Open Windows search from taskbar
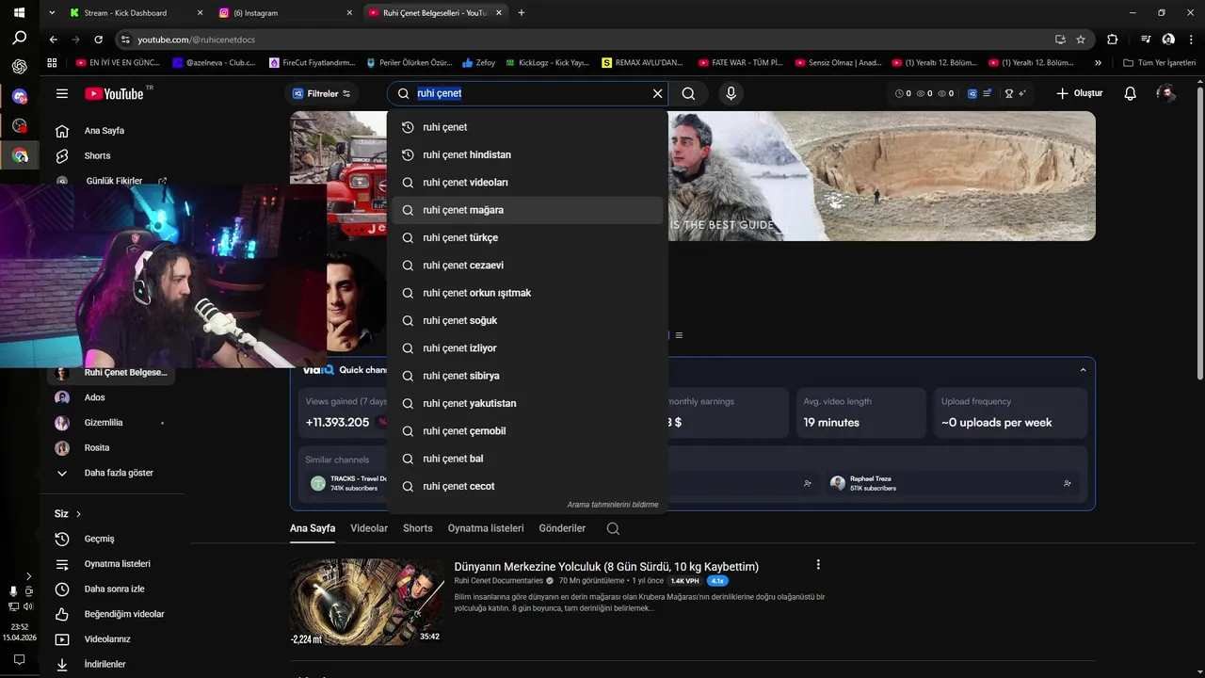 pyautogui.click(x=19, y=39)
